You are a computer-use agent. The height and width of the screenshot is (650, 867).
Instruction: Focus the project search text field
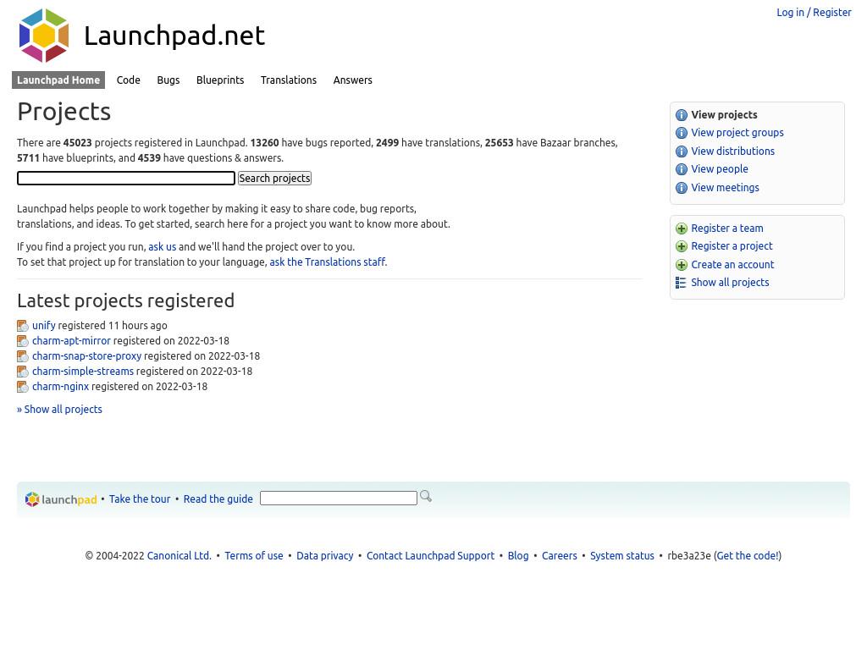(126, 178)
